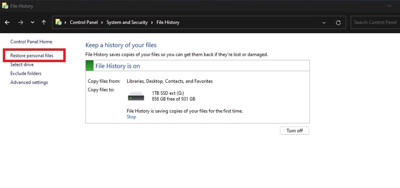Open the Advanced settings link
400x188 pixels.
pos(29,82)
